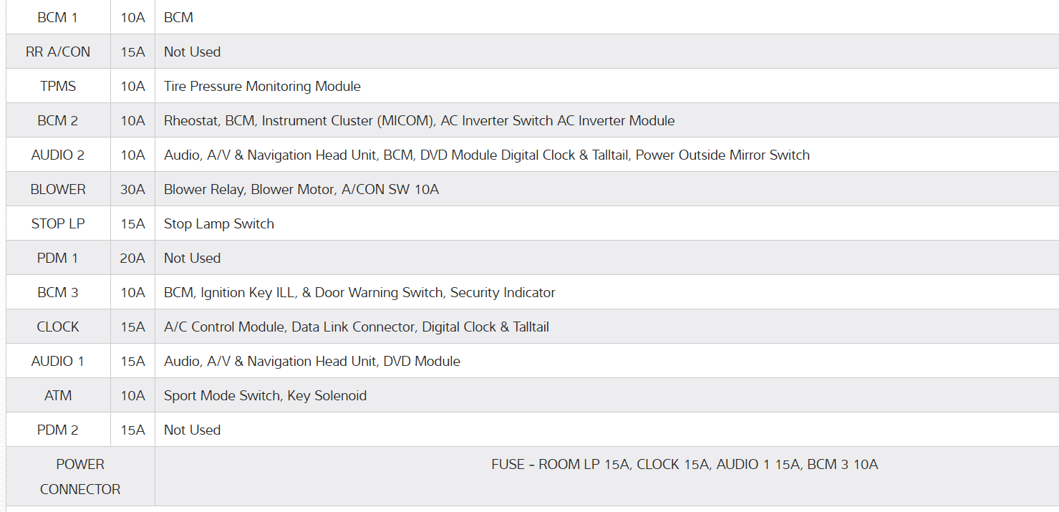Select Sport Mode Switch, Key Solenoid text
Image resolution: width=1059 pixels, height=512 pixels.
click(265, 395)
